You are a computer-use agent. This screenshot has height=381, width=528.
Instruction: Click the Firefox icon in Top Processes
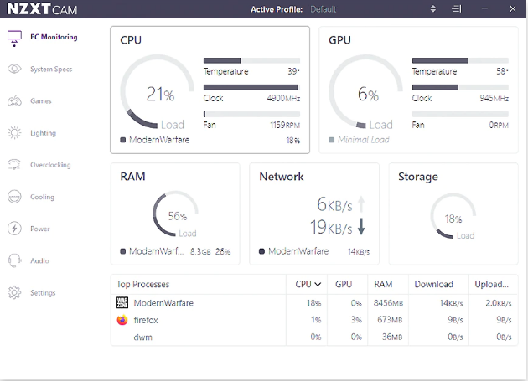(x=122, y=320)
